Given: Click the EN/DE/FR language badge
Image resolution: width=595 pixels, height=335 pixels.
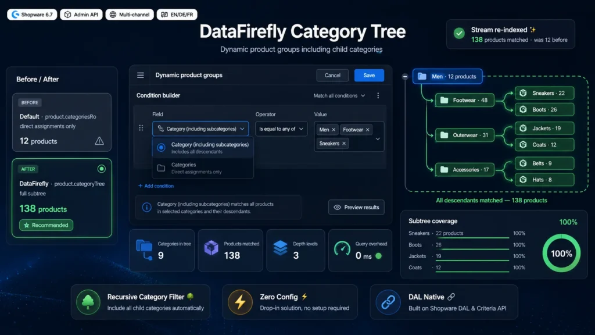Looking at the screenshot, I should 177,15.
